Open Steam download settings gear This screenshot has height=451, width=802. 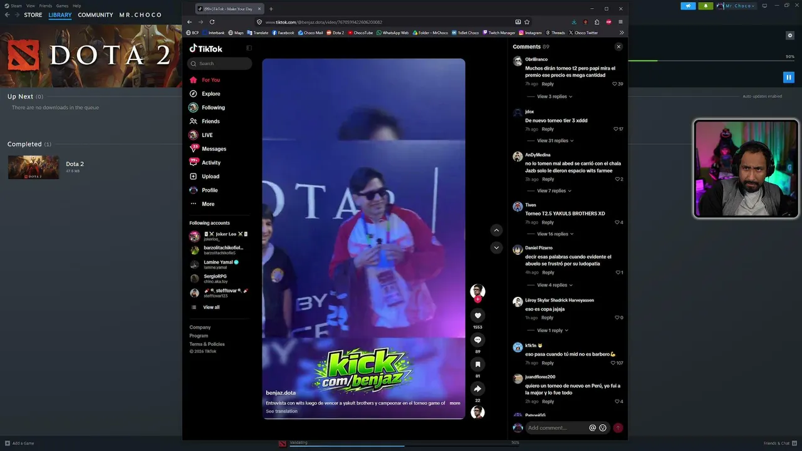[x=790, y=36]
